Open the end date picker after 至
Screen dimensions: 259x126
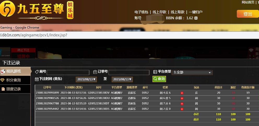click(122, 79)
